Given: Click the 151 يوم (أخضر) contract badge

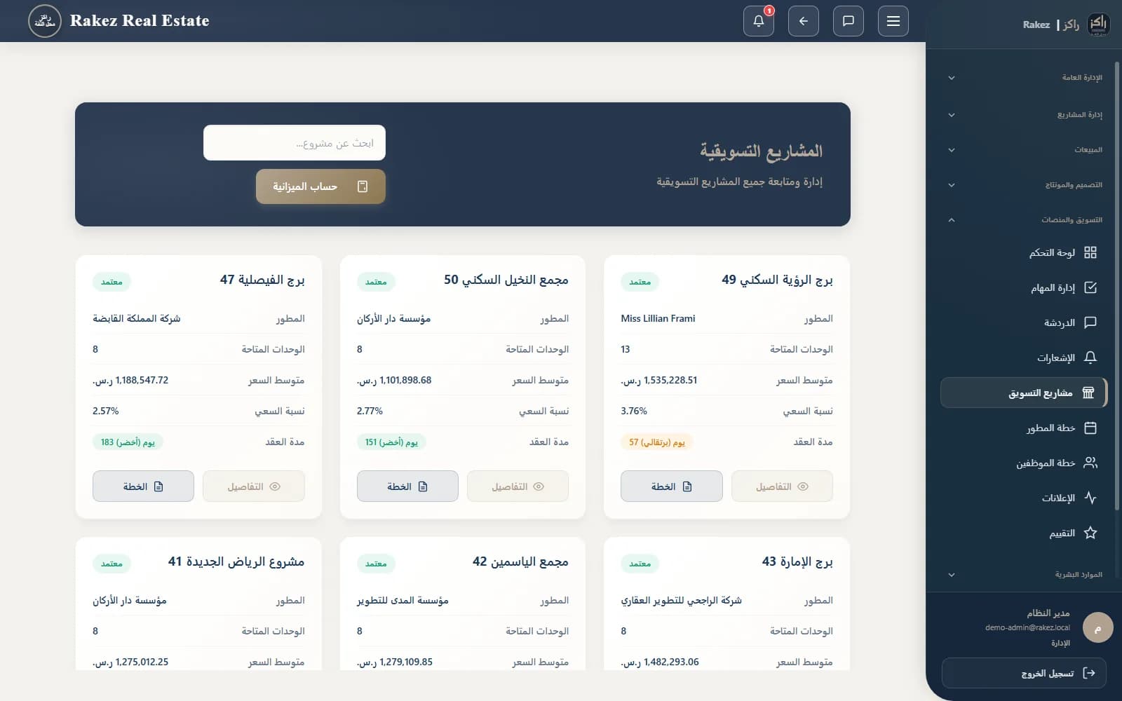Looking at the screenshot, I should [x=391, y=442].
